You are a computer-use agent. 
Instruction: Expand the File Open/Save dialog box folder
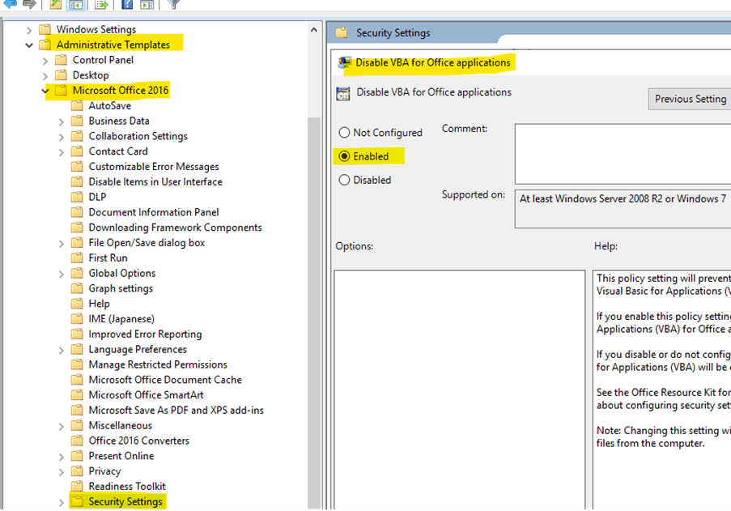coord(61,244)
